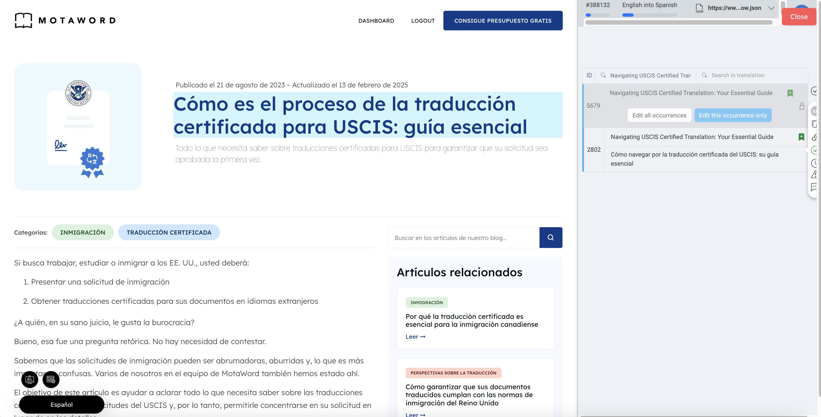Click the blog search magnifier button
This screenshot has height=417, width=821.
(x=551, y=237)
